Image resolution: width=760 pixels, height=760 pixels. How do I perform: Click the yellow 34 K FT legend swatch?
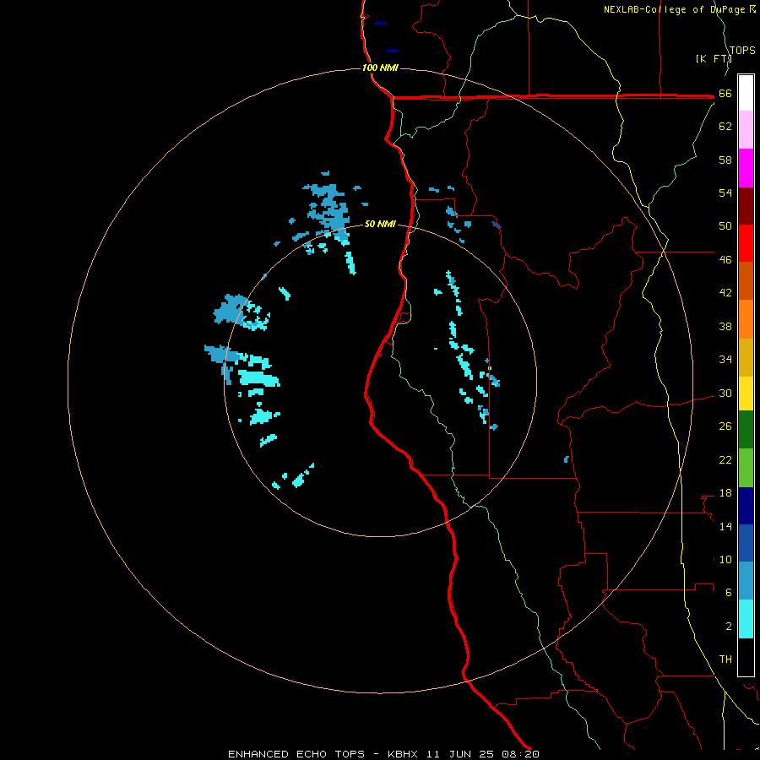pos(746,394)
